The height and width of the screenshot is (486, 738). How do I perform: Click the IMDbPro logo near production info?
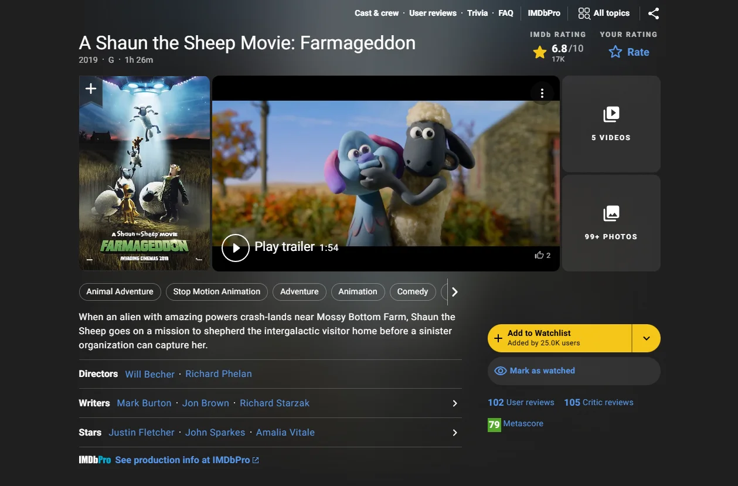click(x=94, y=460)
